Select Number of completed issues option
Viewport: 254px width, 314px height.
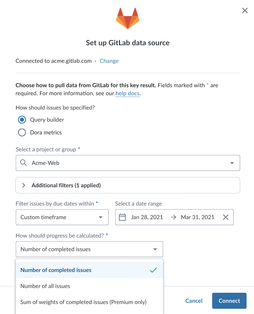coord(89,270)
